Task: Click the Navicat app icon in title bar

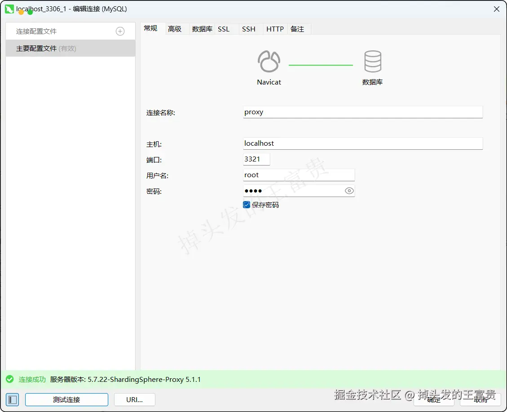Action: coord(9,9)
